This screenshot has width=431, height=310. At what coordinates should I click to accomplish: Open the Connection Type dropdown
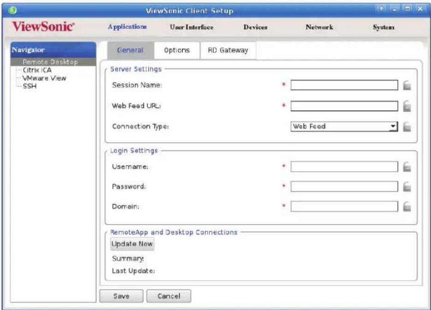click(344, 127)
